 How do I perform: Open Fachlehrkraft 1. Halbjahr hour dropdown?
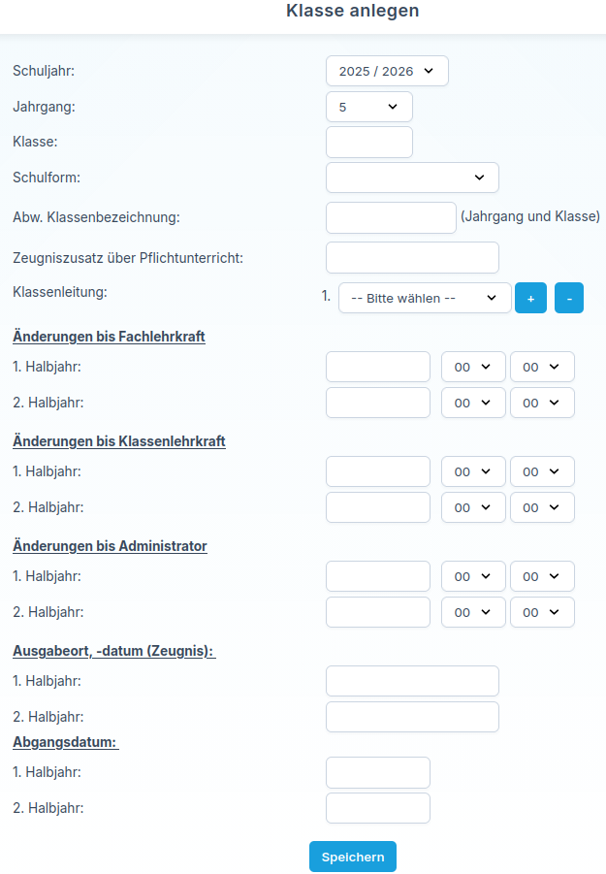coord(473,367)
